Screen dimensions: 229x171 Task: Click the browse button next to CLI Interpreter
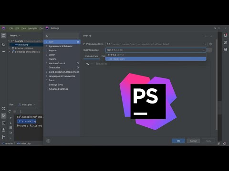209,50
